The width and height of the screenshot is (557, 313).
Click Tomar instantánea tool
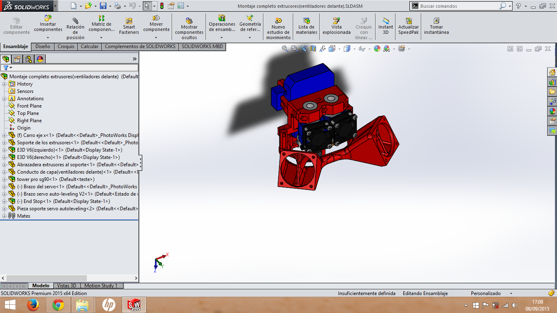tap(436, 26)
